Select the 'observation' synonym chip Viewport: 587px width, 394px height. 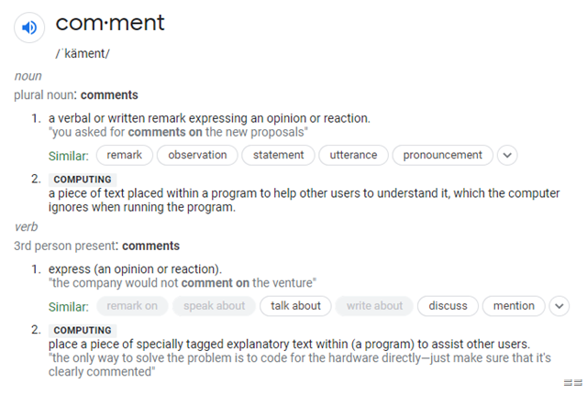[x=197, y=155]
